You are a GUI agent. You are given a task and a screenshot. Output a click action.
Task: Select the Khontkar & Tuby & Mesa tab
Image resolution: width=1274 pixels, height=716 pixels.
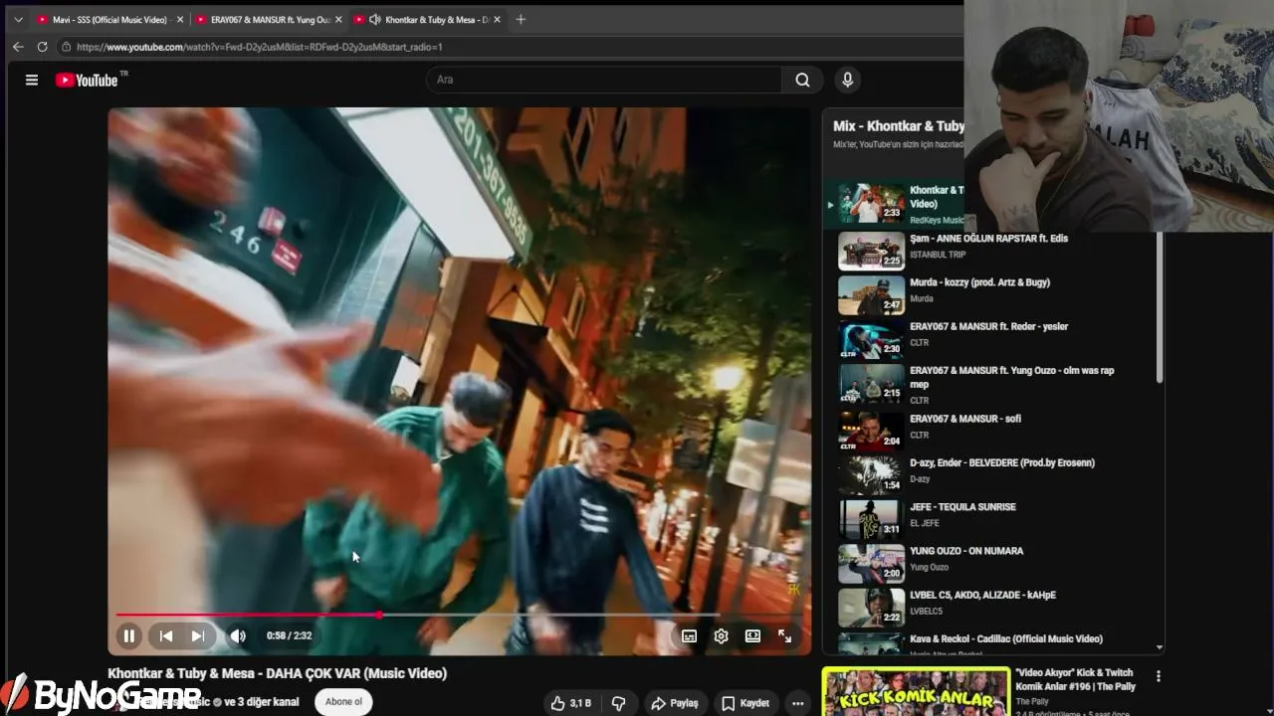click(x=428, y=19)
